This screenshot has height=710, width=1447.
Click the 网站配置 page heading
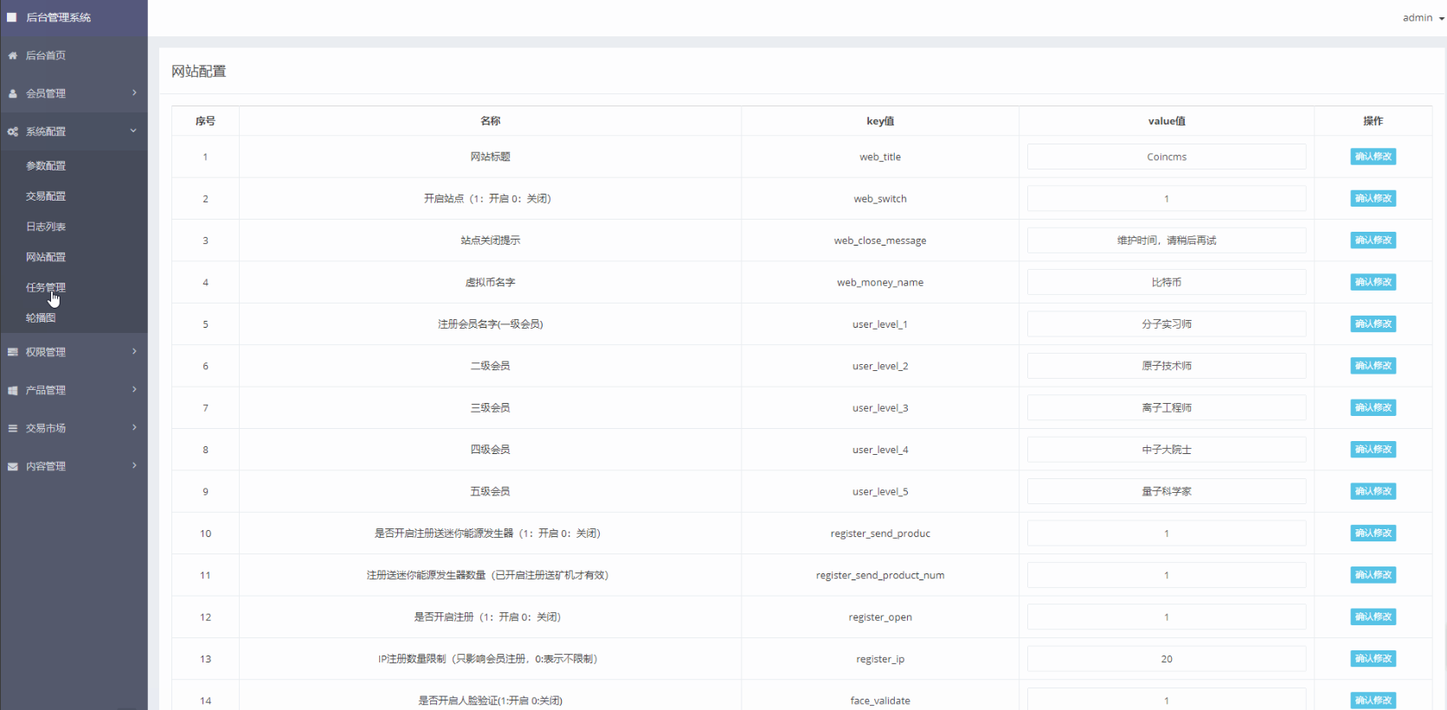point(198,71)
